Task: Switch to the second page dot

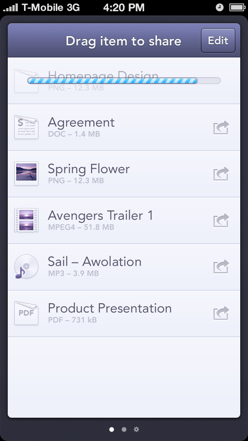Action: pos(124,429)
